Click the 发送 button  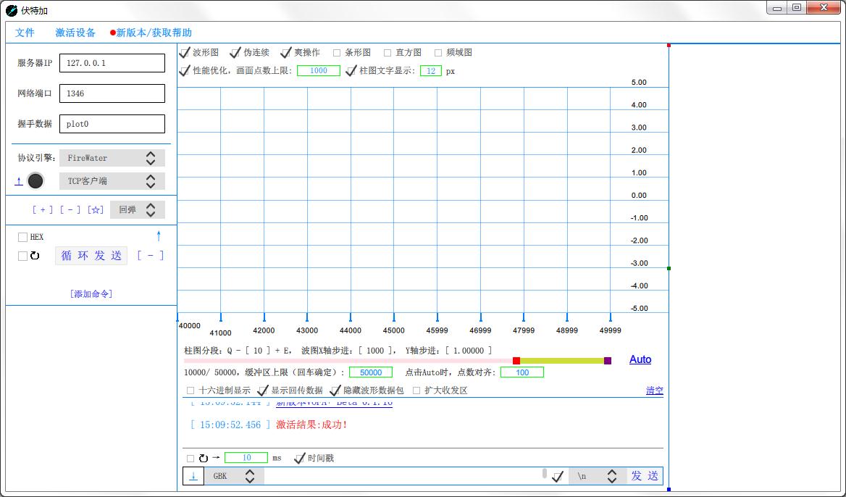[645, 476]
